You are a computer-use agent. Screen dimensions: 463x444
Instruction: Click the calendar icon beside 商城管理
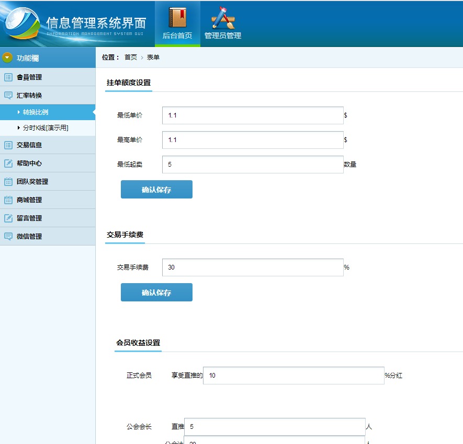(x=8, y=200)
